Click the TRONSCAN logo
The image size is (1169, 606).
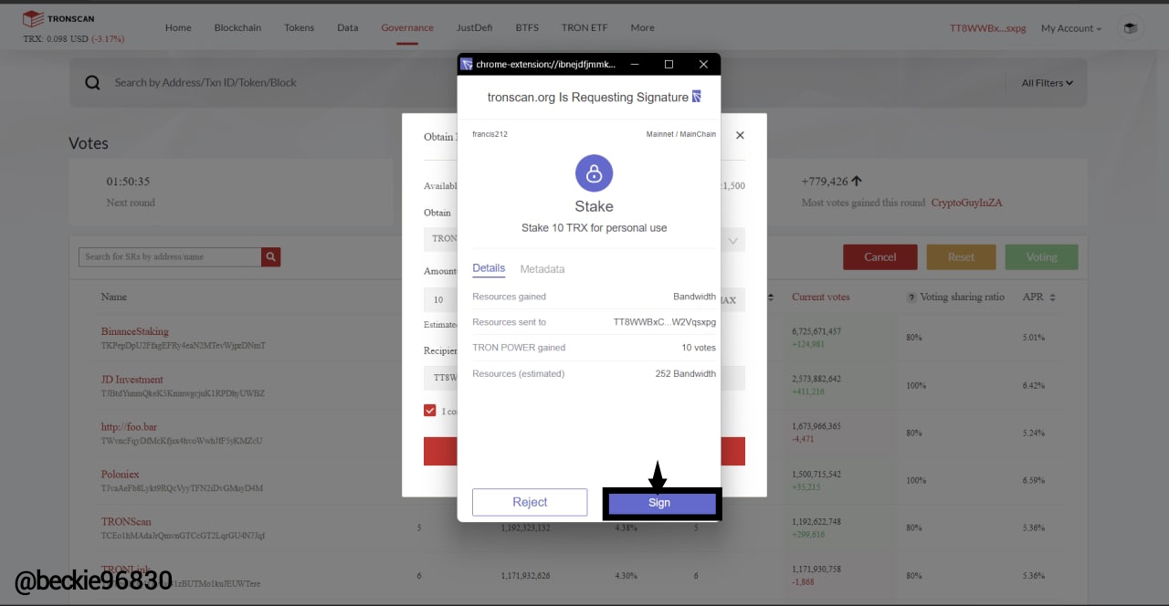click(58, 18)
